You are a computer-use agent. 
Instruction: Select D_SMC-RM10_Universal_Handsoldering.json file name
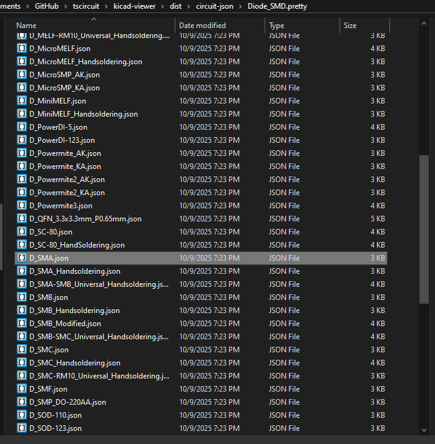pos(99,376)
